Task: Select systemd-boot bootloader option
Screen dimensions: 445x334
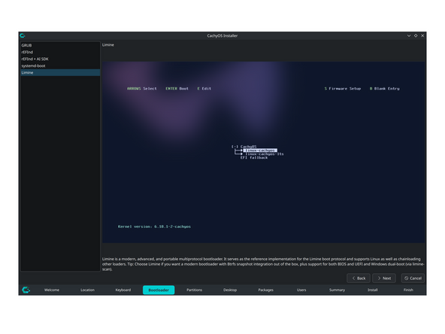Action: (60, 66)
